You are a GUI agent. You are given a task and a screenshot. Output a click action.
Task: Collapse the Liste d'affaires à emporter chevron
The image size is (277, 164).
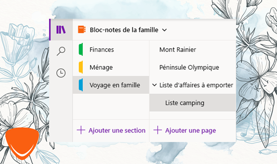click(154, 85)
